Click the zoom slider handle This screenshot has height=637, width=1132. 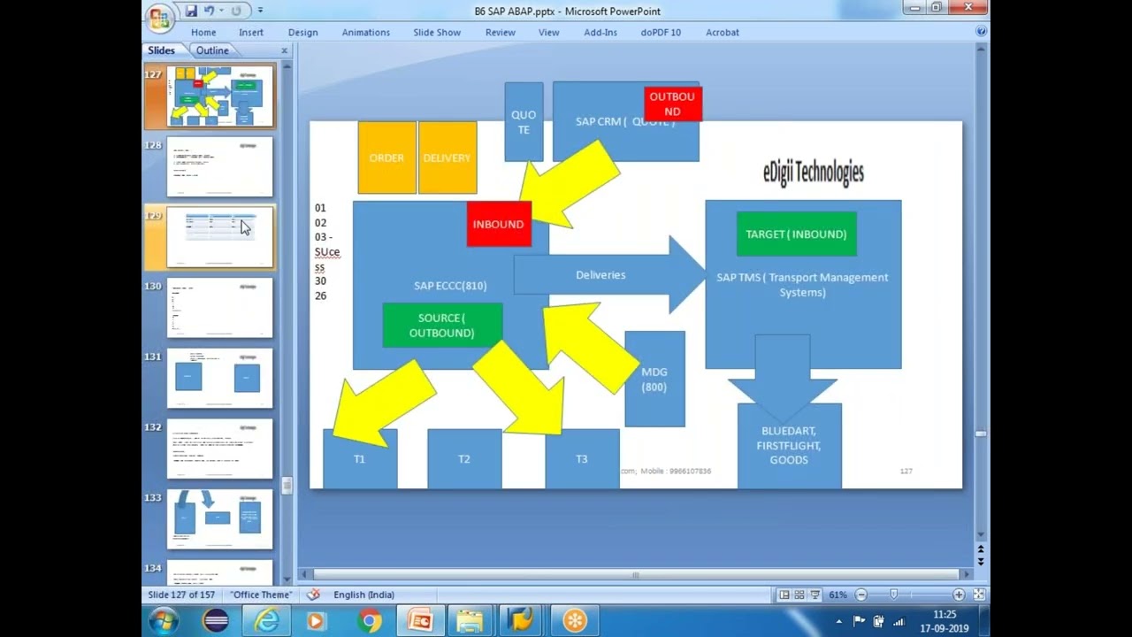click(893, 595)
